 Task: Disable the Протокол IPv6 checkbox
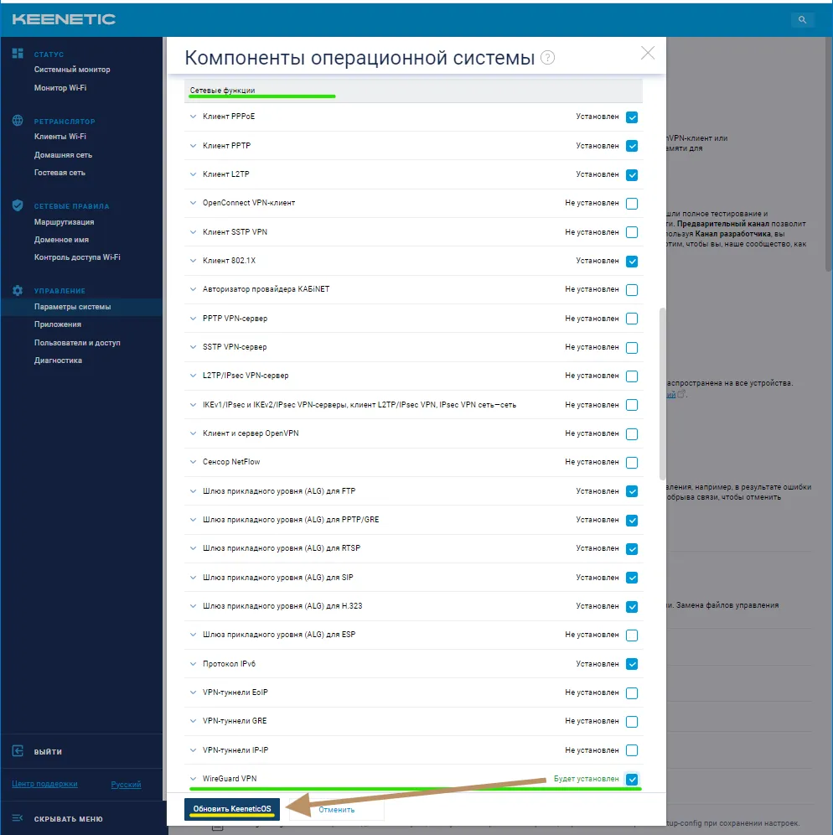coord(632,664)
